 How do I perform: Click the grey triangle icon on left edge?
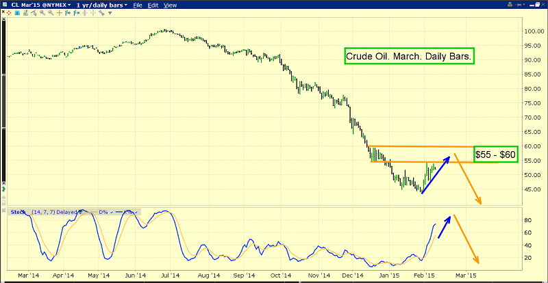tap(3, 196)
